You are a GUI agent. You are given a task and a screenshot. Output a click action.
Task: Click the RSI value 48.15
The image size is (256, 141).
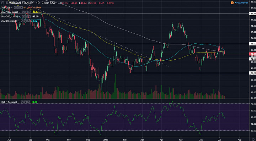click(34, 102)
